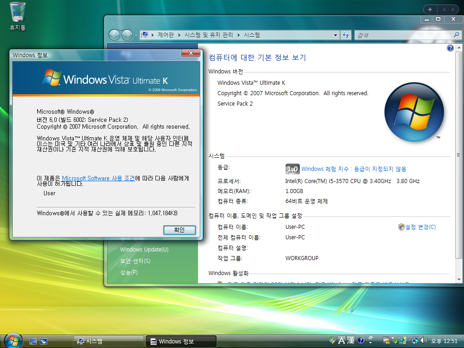Open address bar history dropdown
Screen dimensions: 464x348
[335, 35]
